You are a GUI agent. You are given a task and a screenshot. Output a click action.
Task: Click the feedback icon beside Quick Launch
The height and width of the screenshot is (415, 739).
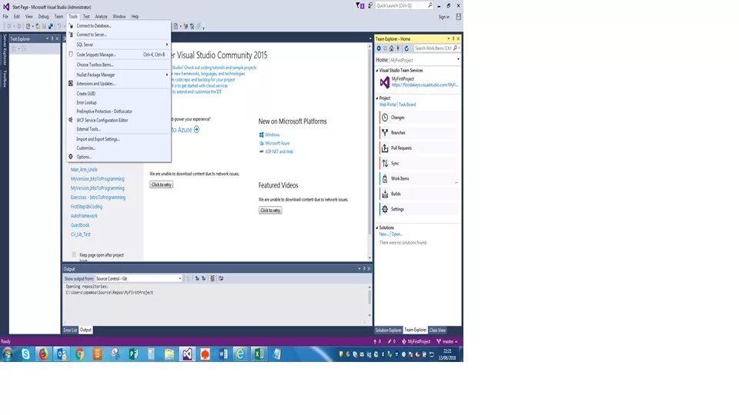coord(370,5)
